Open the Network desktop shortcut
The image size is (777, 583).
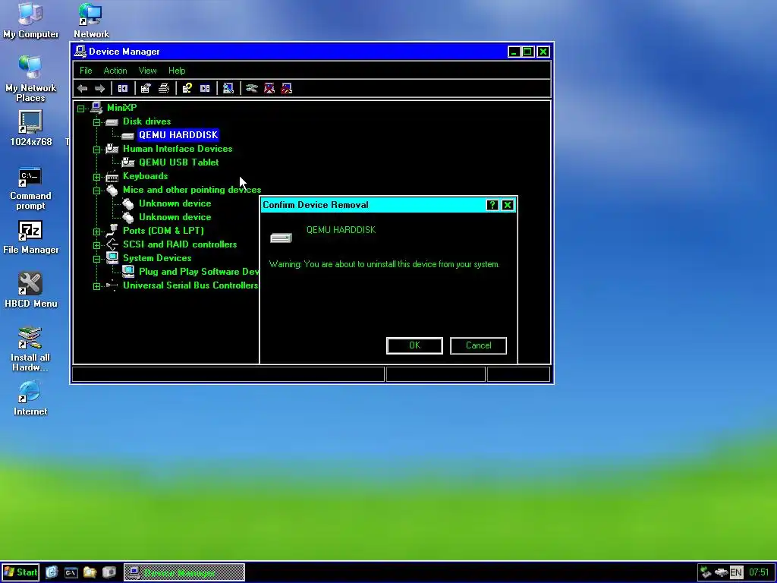91,20
